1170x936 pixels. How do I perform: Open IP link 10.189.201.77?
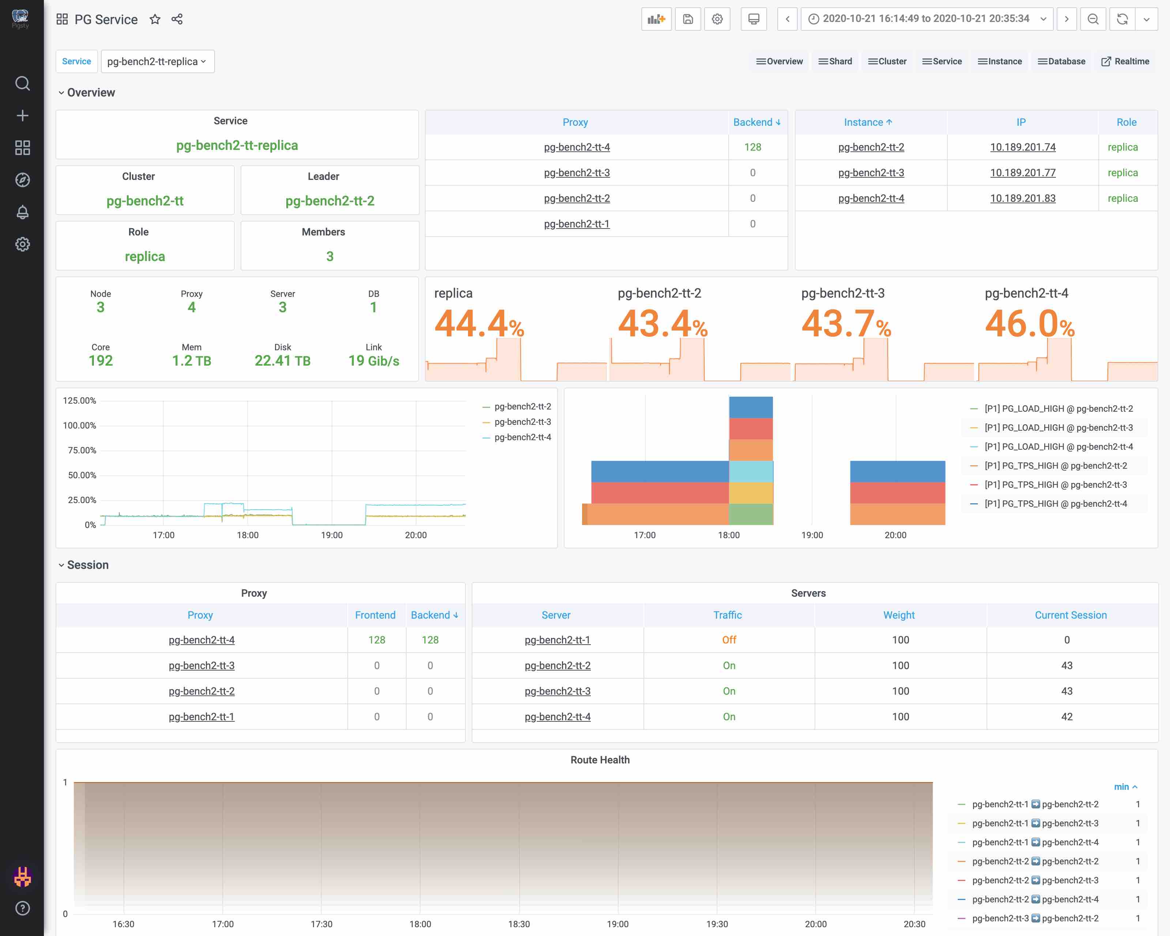(x=1022, y=173)
